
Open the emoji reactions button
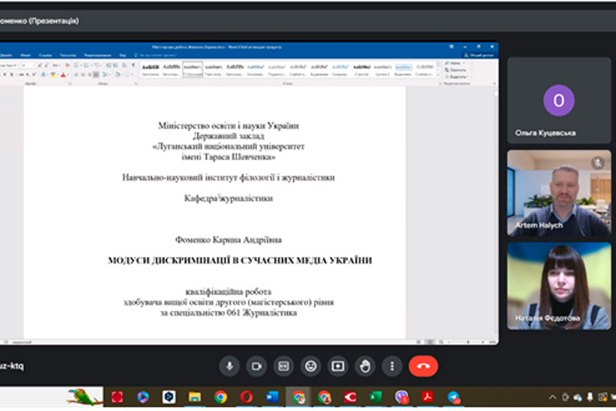click(x=311, y=366)
